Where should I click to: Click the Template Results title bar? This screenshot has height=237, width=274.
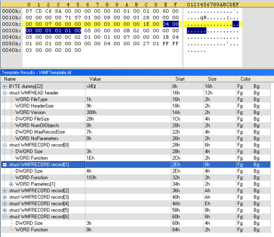pos(137,73)
